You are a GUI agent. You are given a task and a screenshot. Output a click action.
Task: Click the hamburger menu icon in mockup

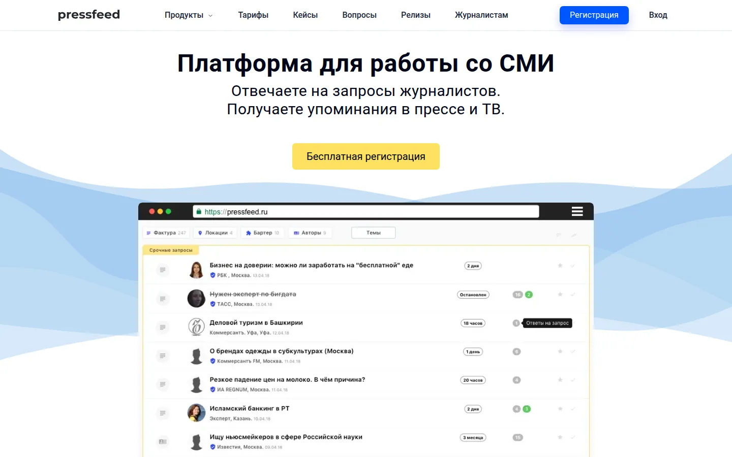[577, 211]
